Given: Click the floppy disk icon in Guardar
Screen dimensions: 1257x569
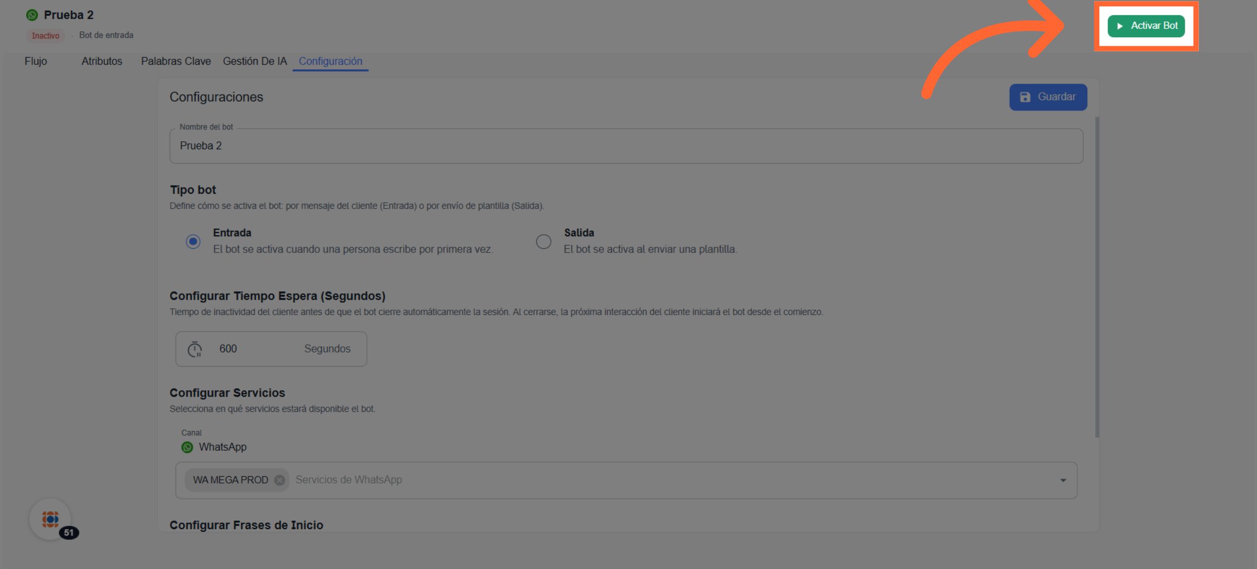Looking at the screenshot, I should [1025, 97].
